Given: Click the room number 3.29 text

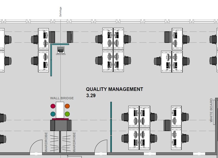Looking at the screenshot, I should pos(91,96).
